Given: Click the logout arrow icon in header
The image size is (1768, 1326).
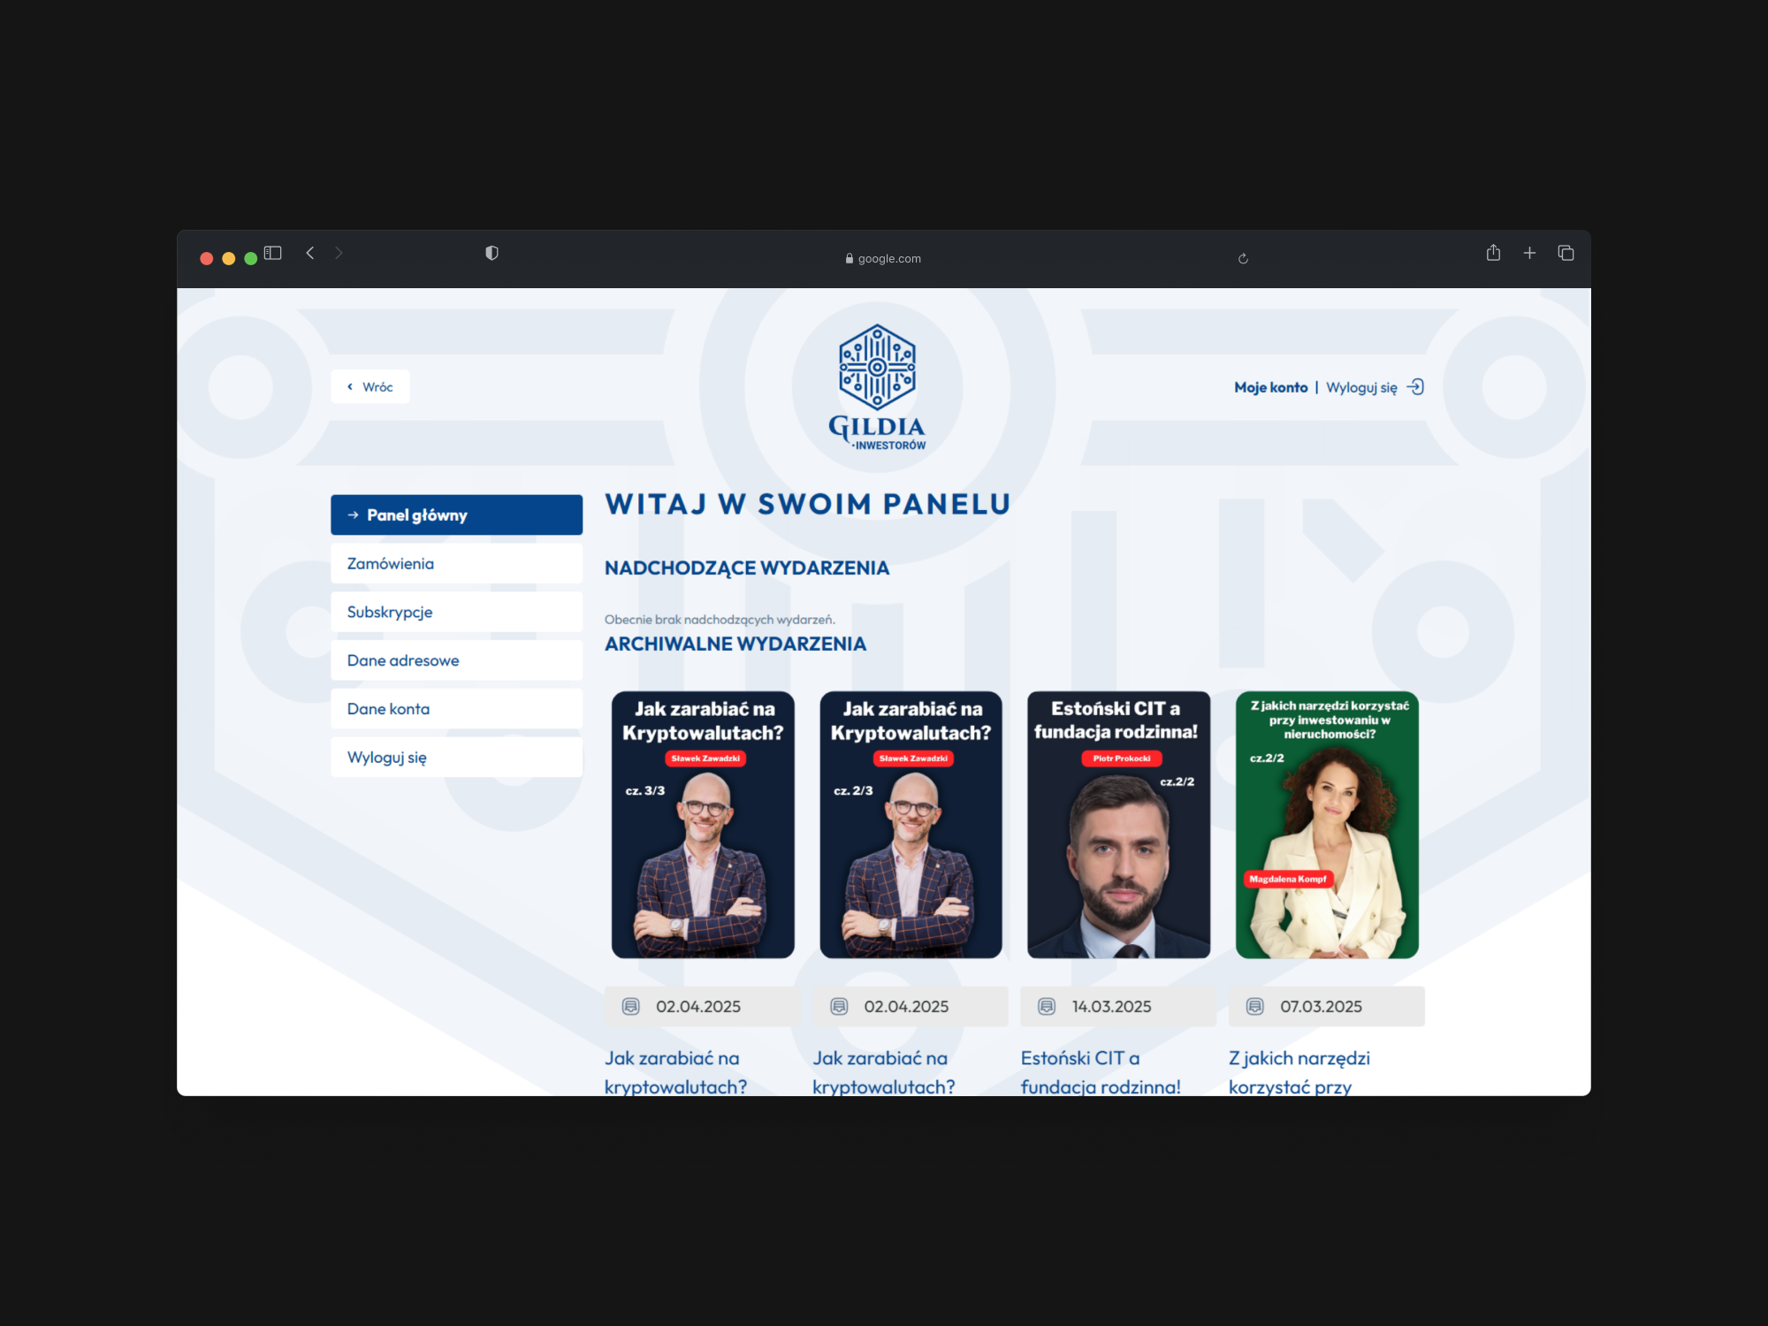Looking at the screenshot, I should point(1415,387).
